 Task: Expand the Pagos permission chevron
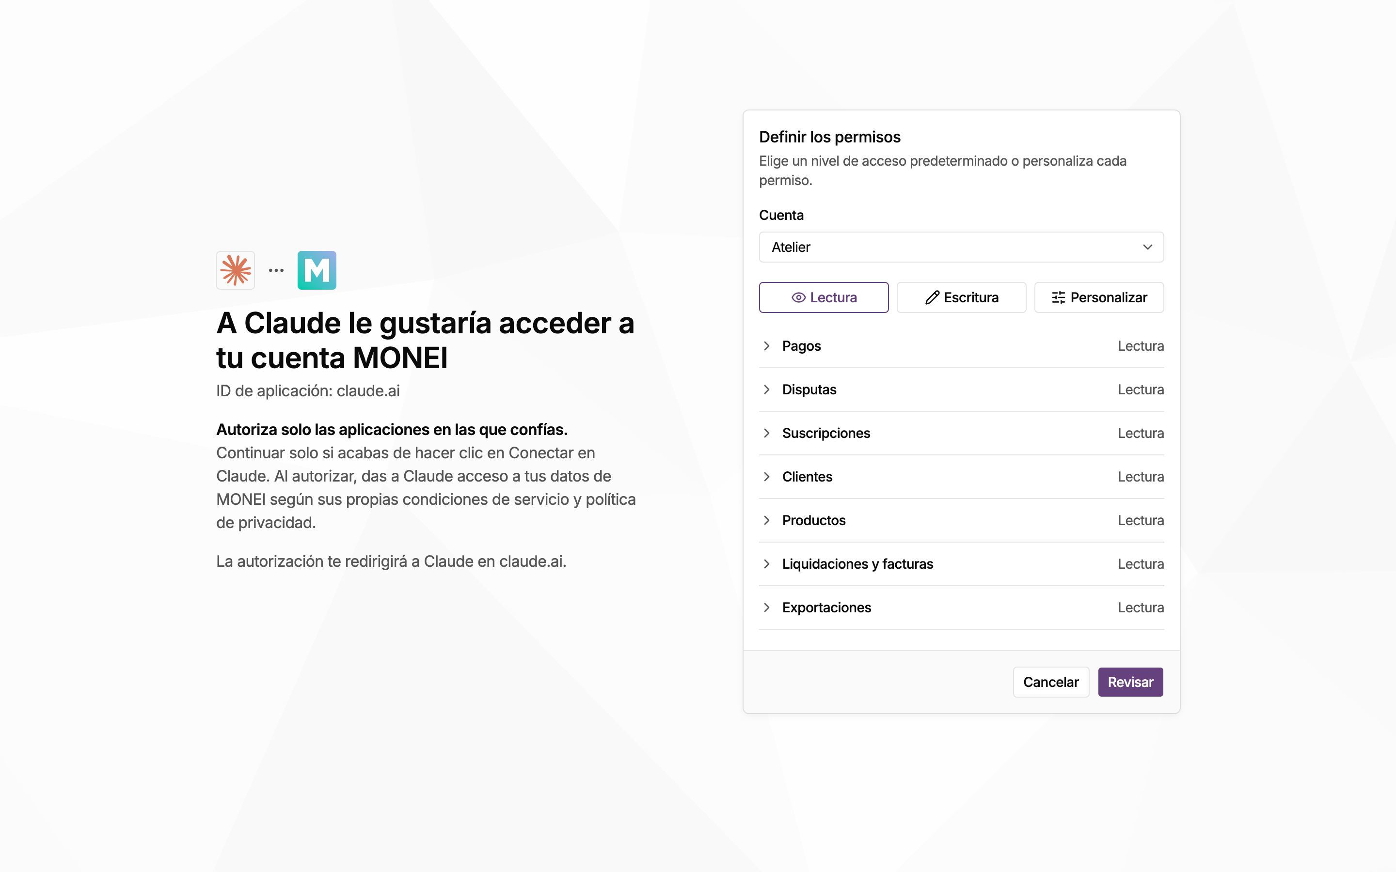click(x=767, y=346)
